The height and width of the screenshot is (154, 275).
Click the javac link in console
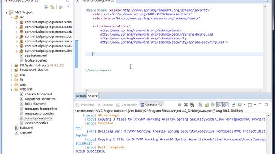[90, 115]
